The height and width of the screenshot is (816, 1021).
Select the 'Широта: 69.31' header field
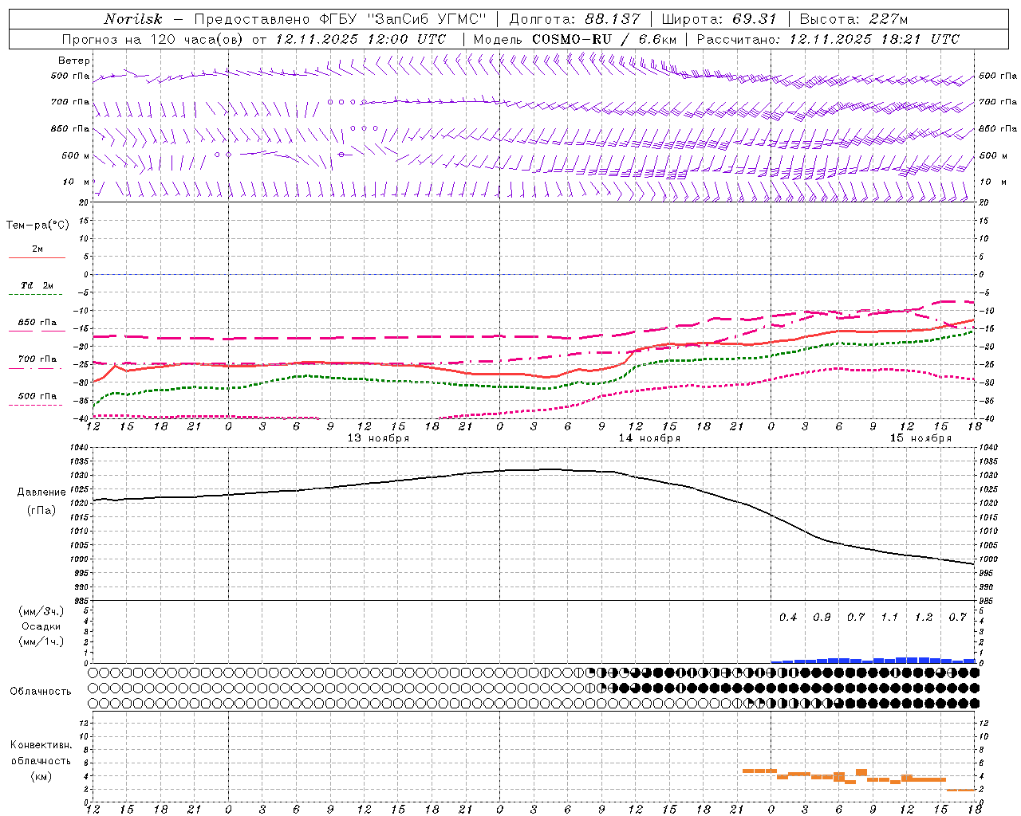click(x=719, y=19)
